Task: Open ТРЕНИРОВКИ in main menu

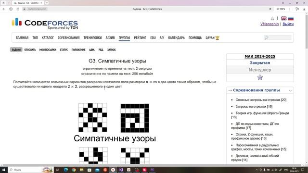Action: click(92, 37)
